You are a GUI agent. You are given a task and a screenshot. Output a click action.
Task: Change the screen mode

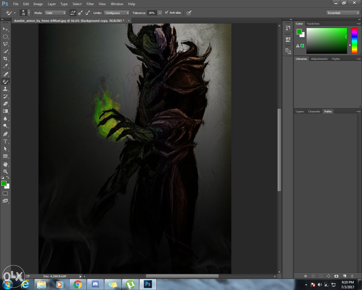(5, 201)
